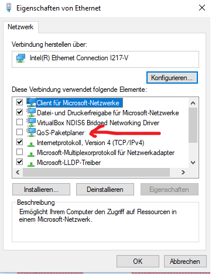The image size is (212, 275).
Task: Confirm the dialog with OK
Action: click(x=138, y=262)
